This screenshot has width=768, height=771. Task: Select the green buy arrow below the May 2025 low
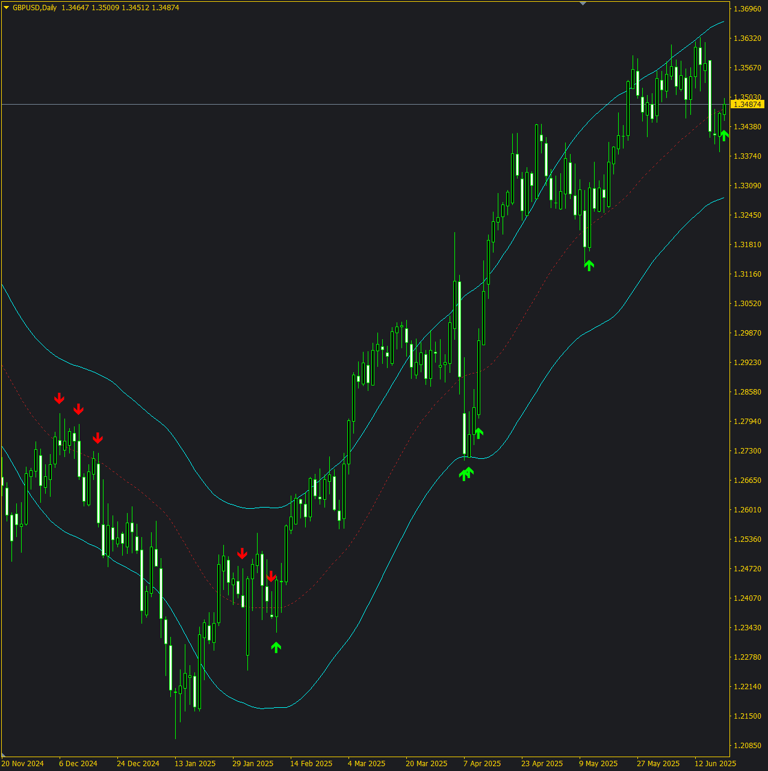point(589,265)
